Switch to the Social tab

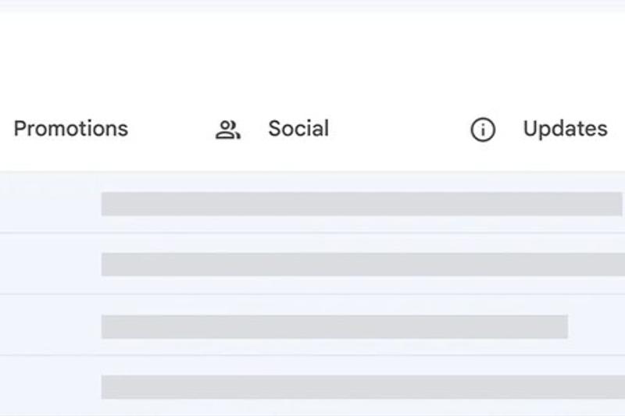273,129
